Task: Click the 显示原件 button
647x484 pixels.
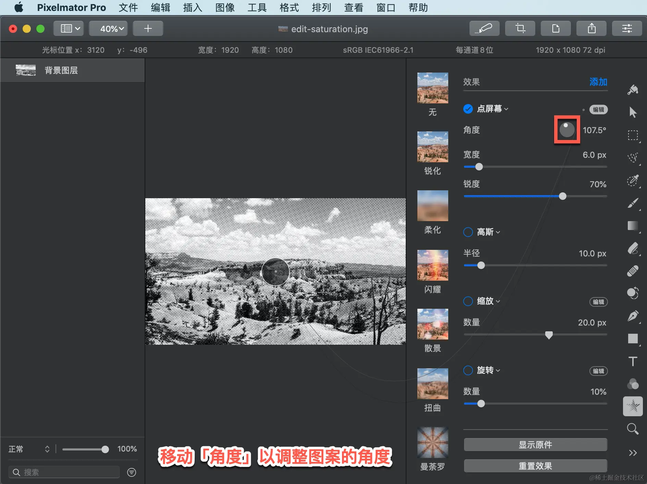Action: [535, 445]
